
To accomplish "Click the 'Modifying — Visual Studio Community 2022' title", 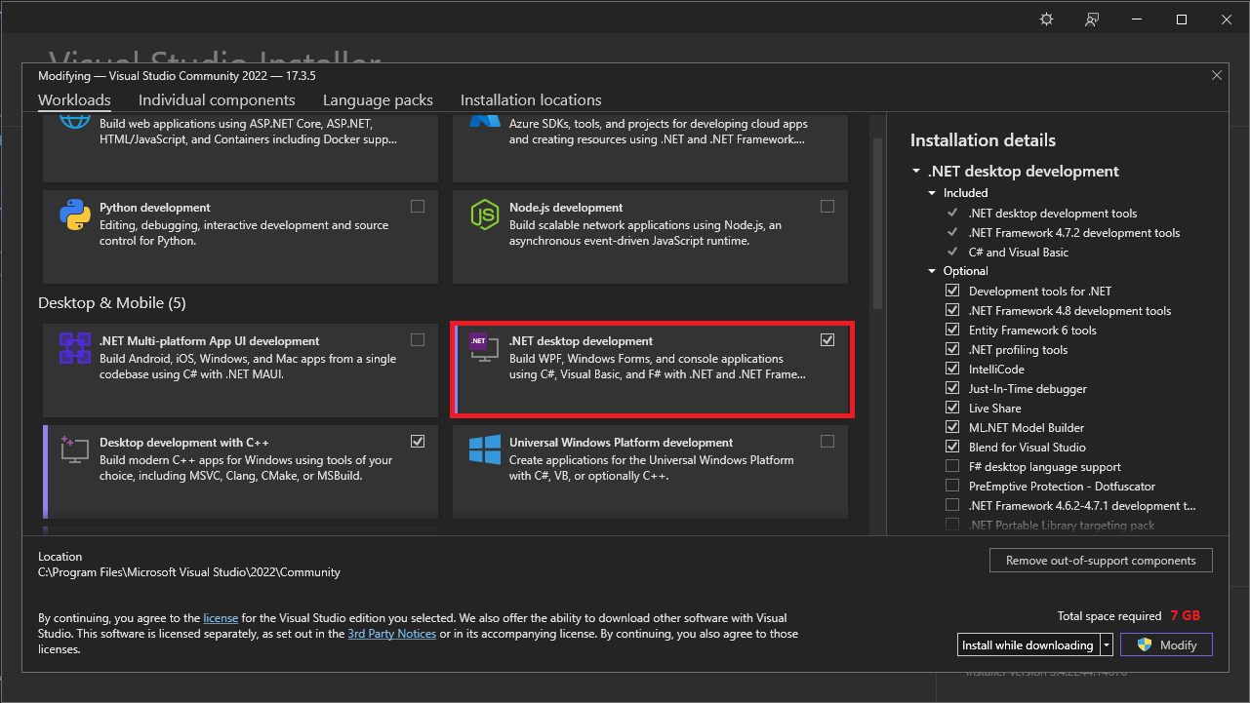I will (177, 75).
